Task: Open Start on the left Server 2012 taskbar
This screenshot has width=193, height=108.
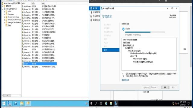Action: (4, 103)
